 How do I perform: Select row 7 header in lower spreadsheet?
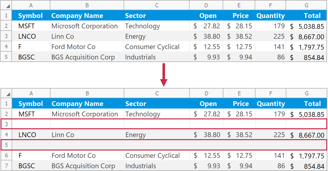[x=7, y=166]
